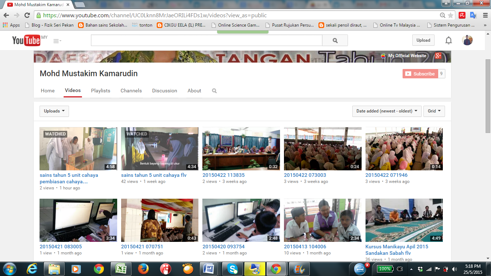The width and height of the screenshot is (491, 276).
Task: Click the red Avira extension icon
Action: [x=462, y=15]
